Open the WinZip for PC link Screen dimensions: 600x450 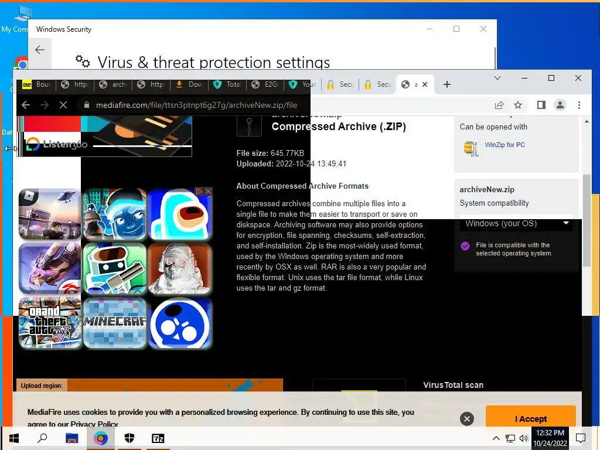tap(504, 145)
